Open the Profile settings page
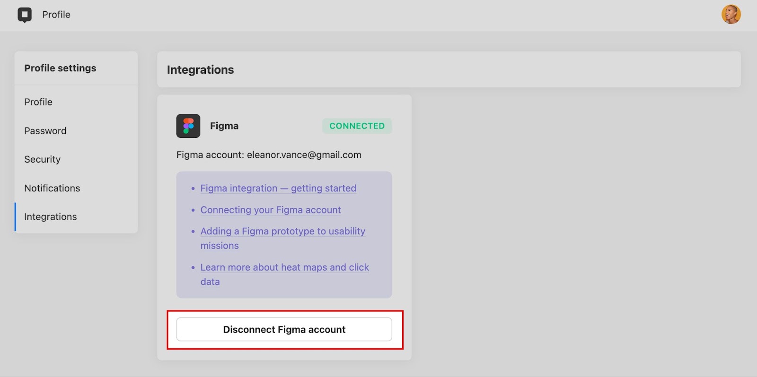The image size is (757, 377). point(38,102)
